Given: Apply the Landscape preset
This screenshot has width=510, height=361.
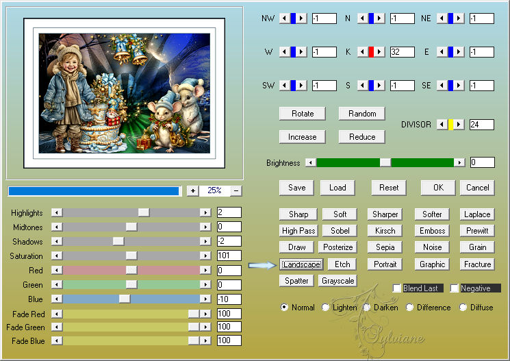Looking at the screenshot, I should point(301,264).
